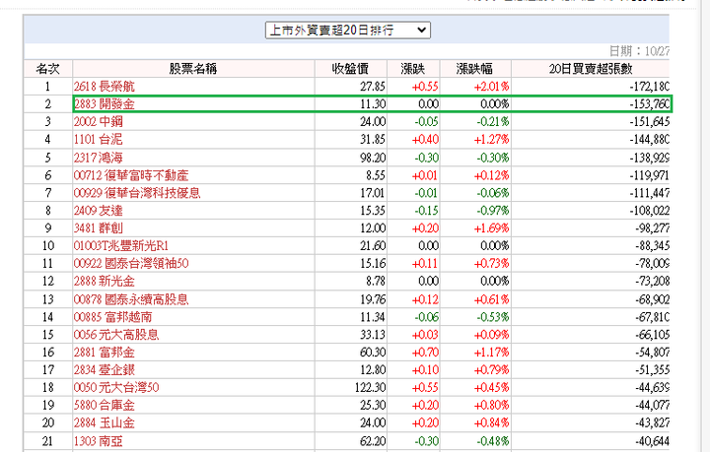This screenshot has height=452, width=710.
Task: Open the 0056 元大高股息 link
Action: point(116,335)
